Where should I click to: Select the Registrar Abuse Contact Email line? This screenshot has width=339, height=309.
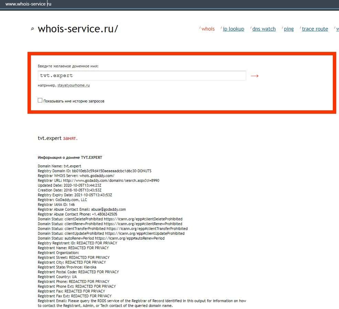(82, 209)
